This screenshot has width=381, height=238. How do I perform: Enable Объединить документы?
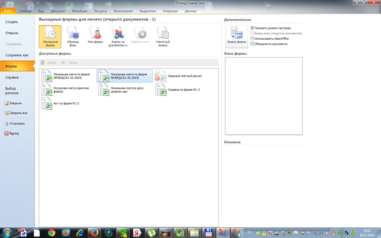click(x=252, y=44)
